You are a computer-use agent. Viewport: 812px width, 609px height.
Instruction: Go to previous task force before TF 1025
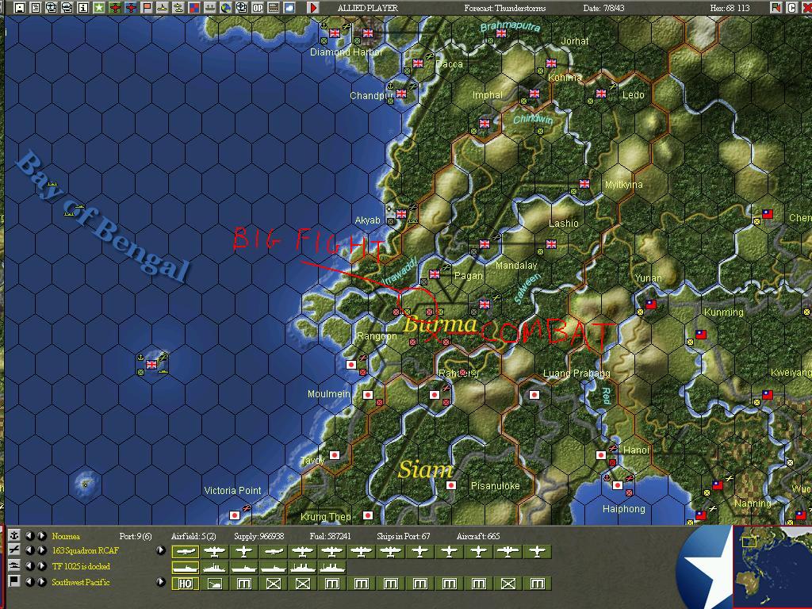[x=30, y=566]
